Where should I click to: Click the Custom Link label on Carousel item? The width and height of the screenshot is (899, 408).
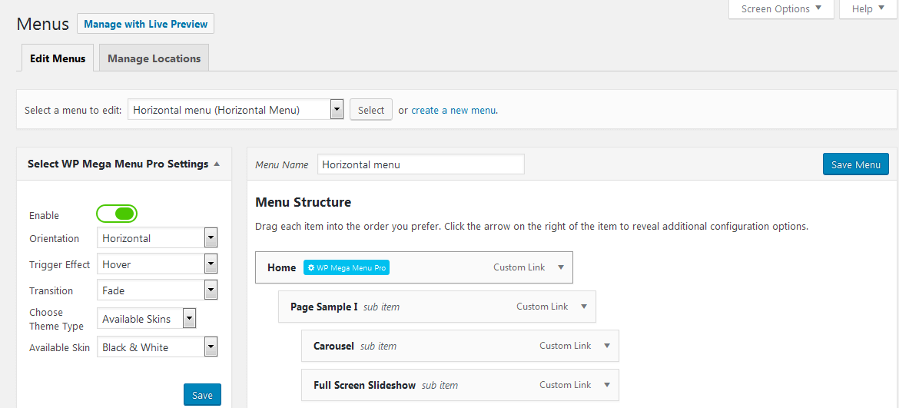pyautogui.click(x=565, y=346)
